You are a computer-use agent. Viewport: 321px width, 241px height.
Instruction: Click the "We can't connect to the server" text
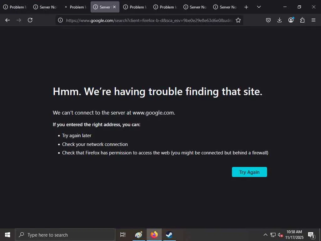click(114, 113)
